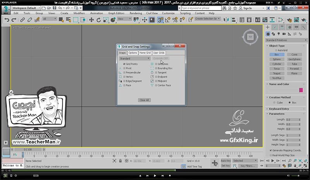The height and width of the screenshot is (180, 310).
Task: Open the Customize menu
Action: pyautogui.click(x=168, y=13)
